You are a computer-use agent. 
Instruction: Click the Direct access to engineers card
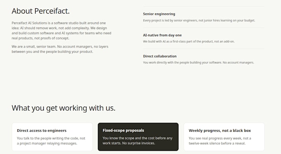(52, 137)
